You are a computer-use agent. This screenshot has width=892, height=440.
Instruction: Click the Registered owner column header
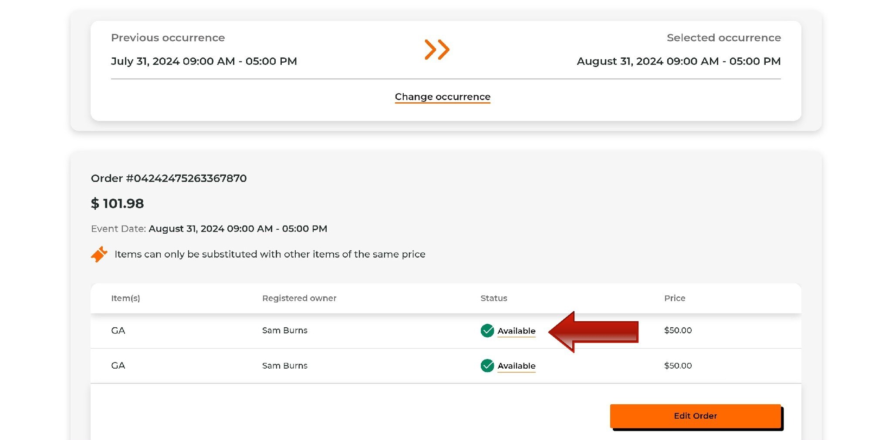click(299, 299)
